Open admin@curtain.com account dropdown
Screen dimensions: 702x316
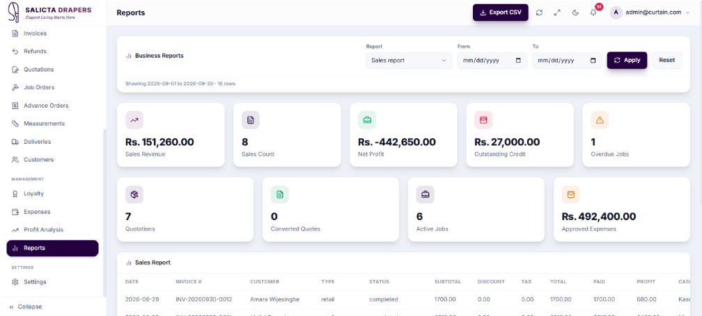tap(650, 13)
